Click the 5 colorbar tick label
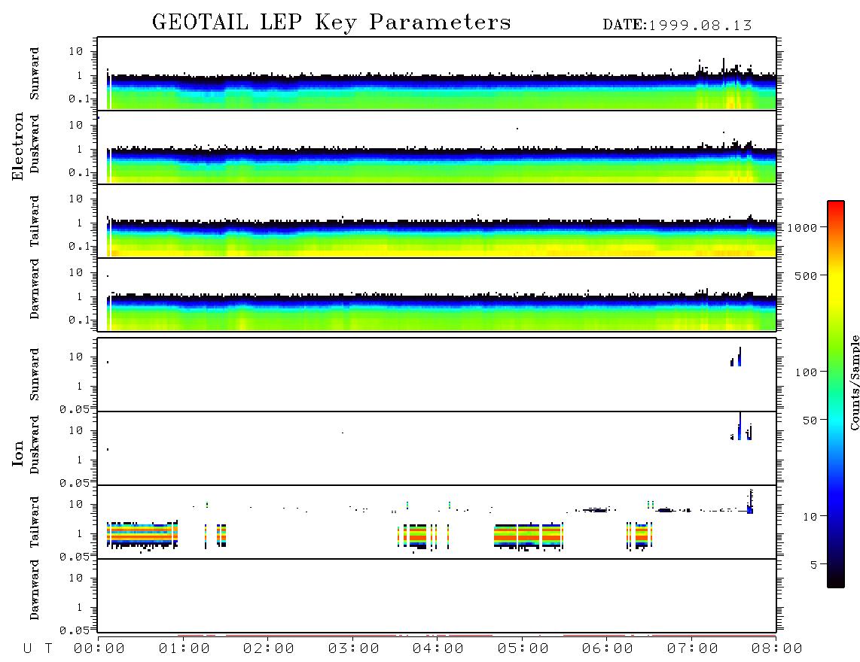 click(814, 565)
